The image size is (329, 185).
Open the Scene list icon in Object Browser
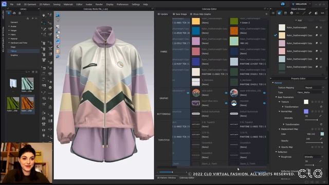tap(273, 13)
